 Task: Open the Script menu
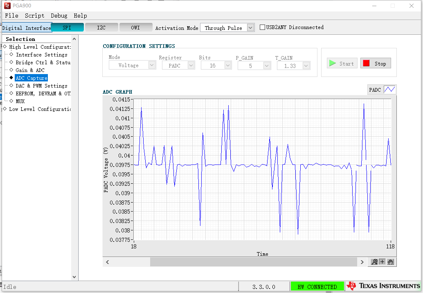[x=34, y=16]
